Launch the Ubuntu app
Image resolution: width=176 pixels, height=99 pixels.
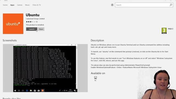coord(32,29)
